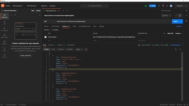Expand the Workspaces menu
The width and height of the screenshot is (189, 106).
(x=18, y=6)
